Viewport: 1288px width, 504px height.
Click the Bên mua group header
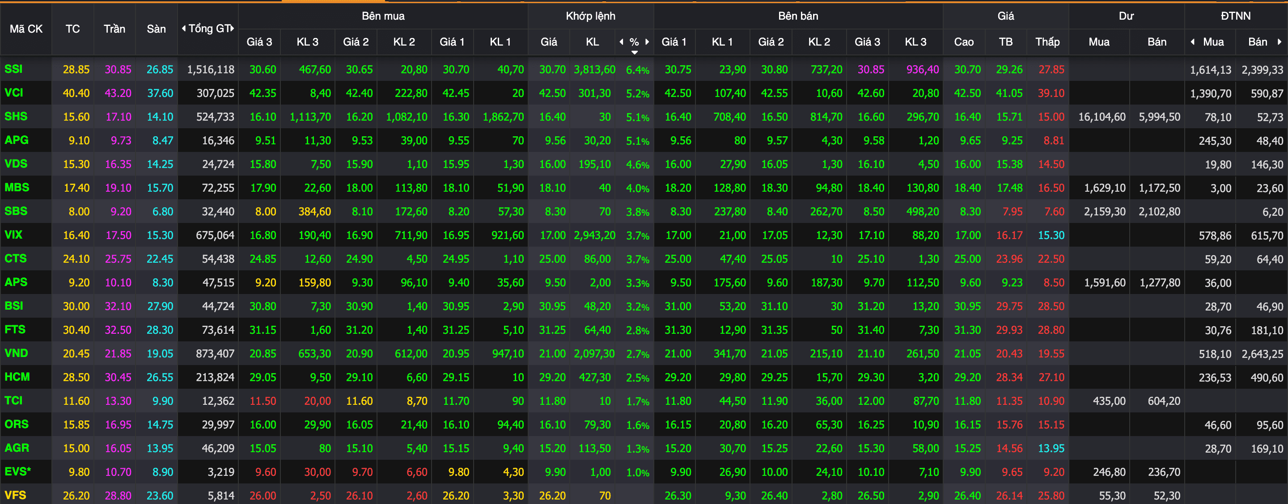383,16
